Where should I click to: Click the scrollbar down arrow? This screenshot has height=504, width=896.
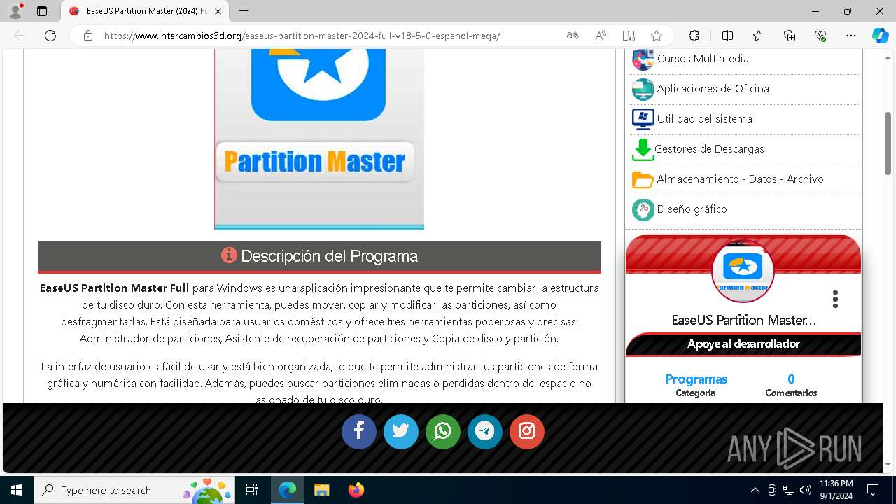pos(888,464)
